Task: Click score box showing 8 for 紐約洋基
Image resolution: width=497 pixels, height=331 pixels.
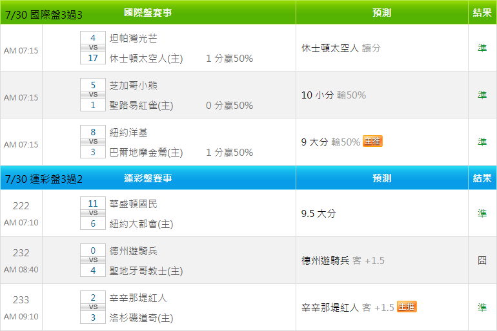Action: [93, 132]
